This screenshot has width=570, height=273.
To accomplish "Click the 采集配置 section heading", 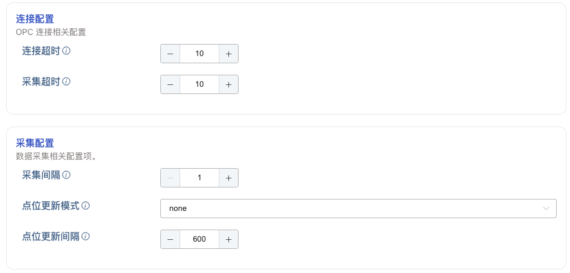I will (35, 143).
